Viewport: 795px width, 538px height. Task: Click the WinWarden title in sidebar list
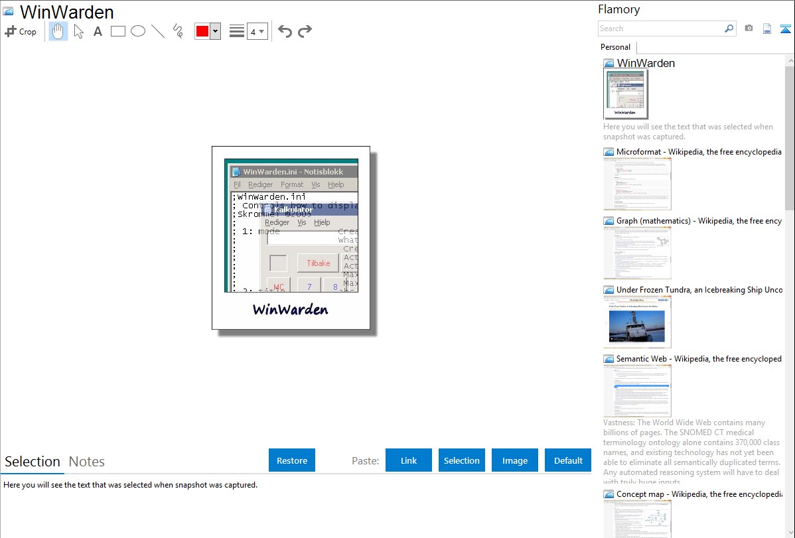(646, 64)
